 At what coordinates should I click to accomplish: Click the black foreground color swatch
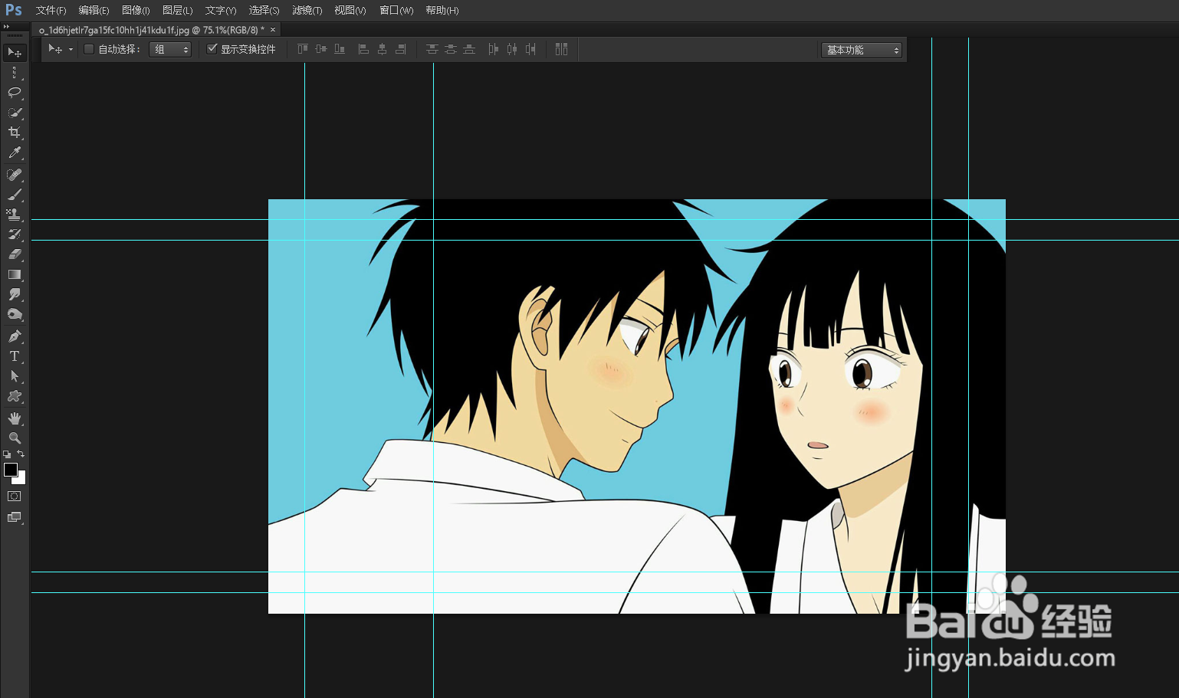(10, 469)
